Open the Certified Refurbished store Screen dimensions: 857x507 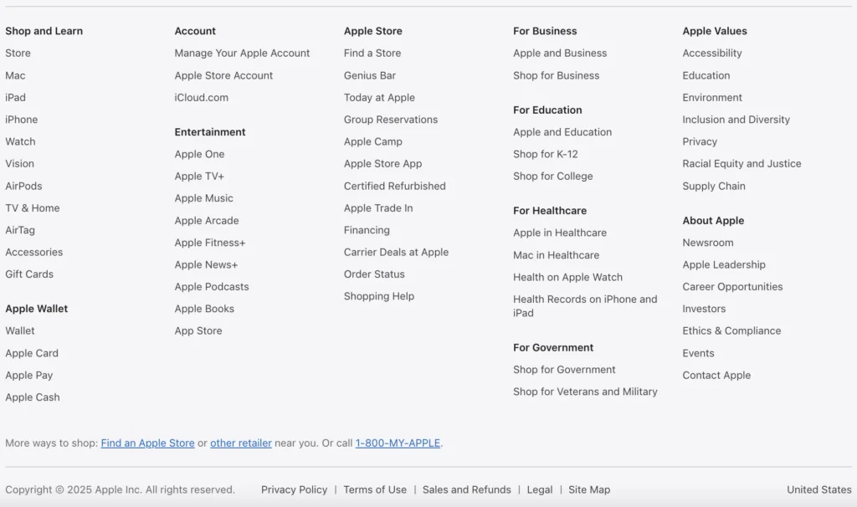click(394, 186)
